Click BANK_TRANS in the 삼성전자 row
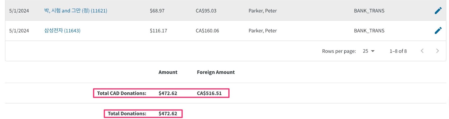This screenshot has width=449, height=119. pyautogui.click(x=369, y=31)
